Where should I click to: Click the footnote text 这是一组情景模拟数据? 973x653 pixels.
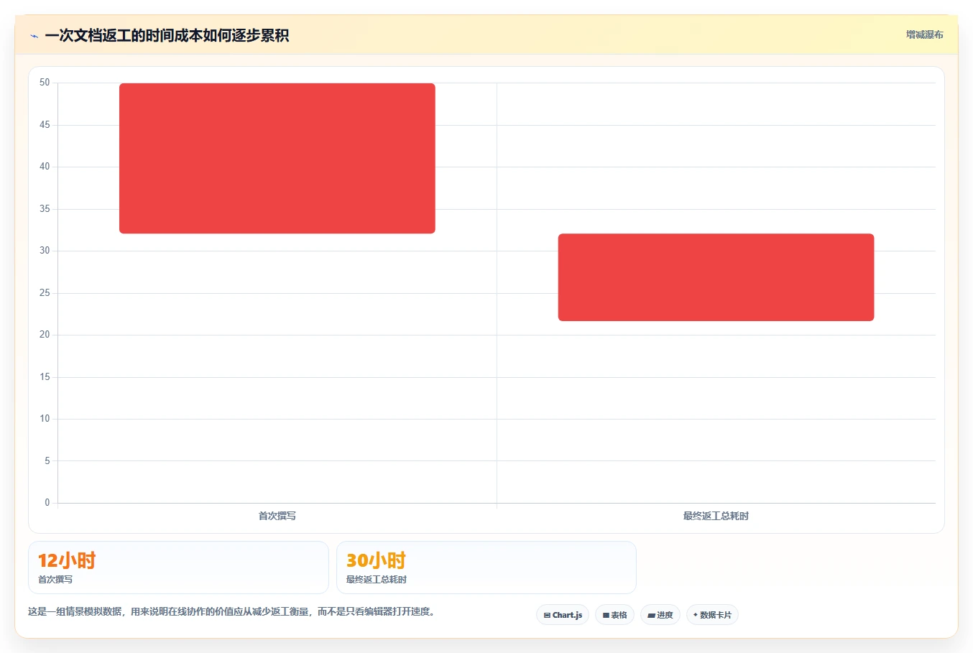(75, 612)
